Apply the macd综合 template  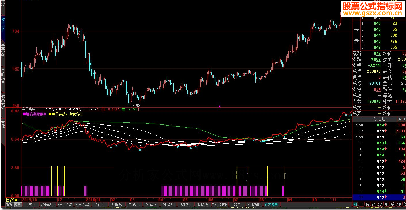83,205
